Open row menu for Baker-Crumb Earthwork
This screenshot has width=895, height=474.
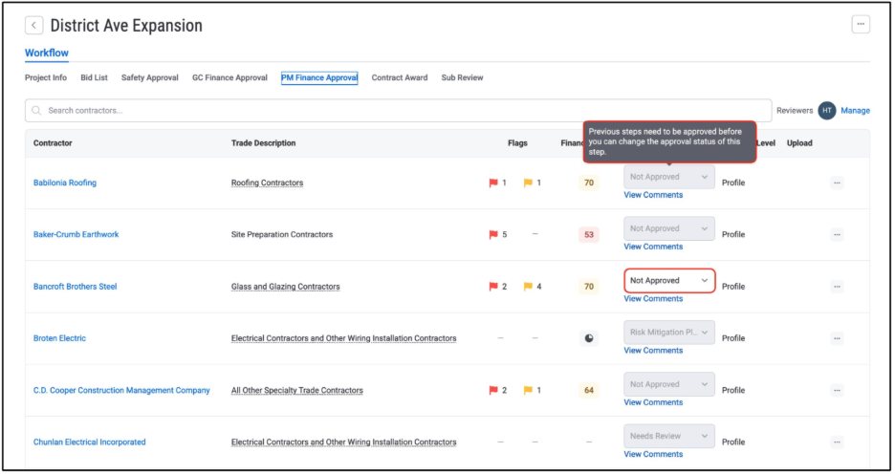coord(837,234)
